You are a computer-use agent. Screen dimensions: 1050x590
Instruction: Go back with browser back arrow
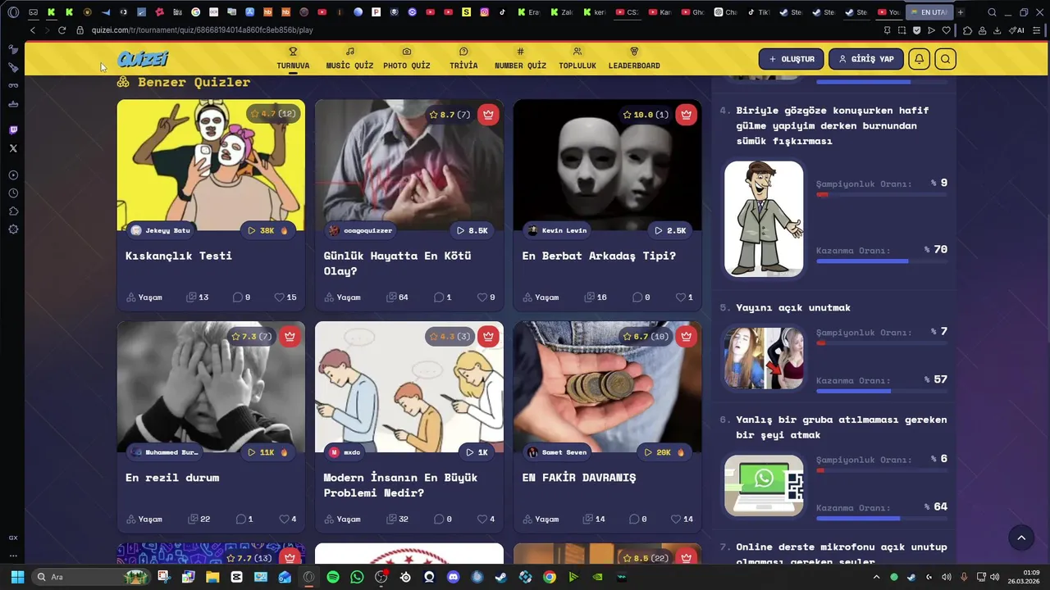coord(33,30)
